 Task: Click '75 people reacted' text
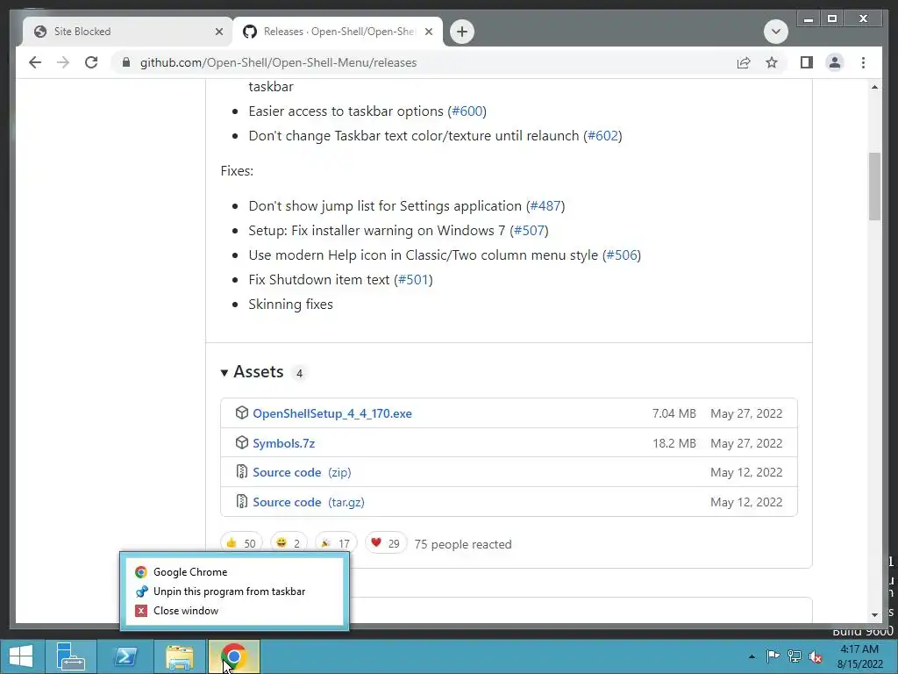[463, 544]
